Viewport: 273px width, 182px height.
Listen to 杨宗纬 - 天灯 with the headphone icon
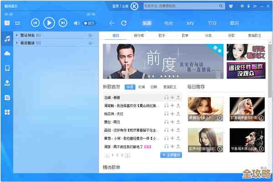(x=167, y=114)
